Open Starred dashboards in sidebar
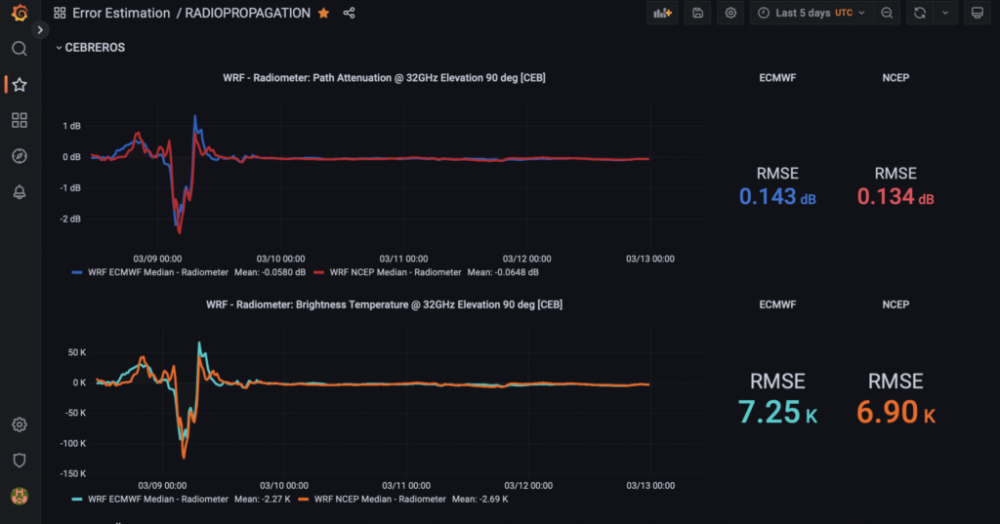 20,84
